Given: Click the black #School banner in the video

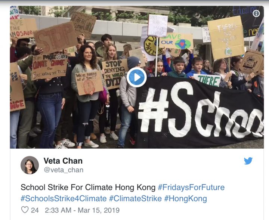Looking at the screenshot, I should (202, 112).
